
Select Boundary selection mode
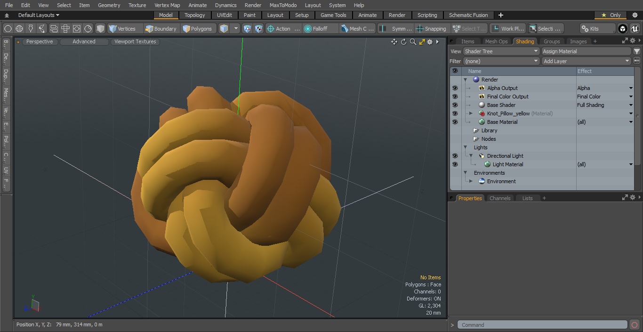point(161,29)
